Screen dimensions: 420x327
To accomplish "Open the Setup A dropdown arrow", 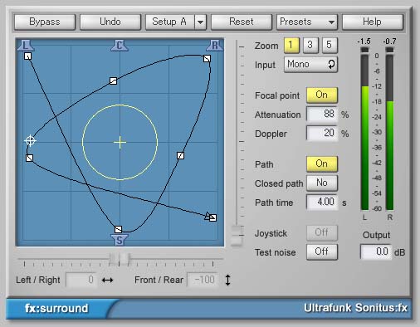I will (x=201, y=22).
